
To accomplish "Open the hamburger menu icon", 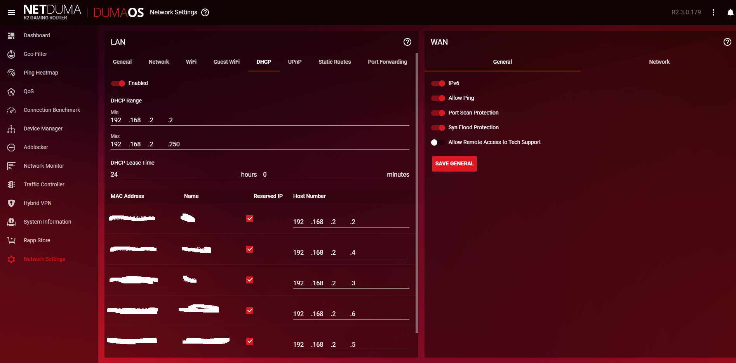I will click(11, 12).
